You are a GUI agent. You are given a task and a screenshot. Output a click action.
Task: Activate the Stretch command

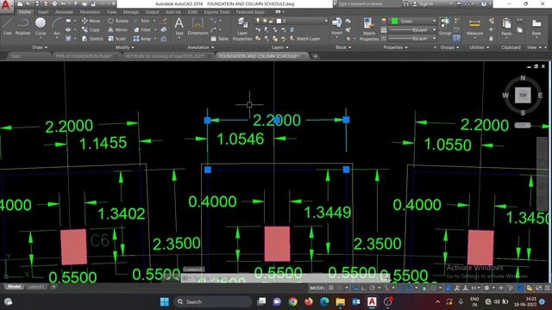[x=92, y=39]
